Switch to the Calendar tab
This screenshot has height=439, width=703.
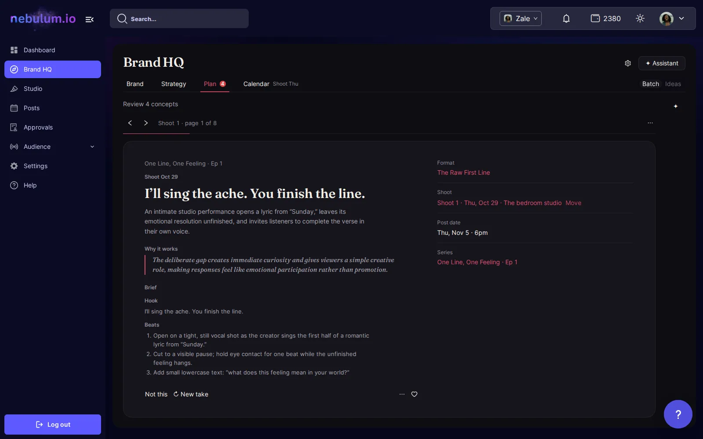(x=271, y=84)
